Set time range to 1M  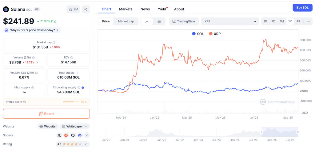coord(282,21)
